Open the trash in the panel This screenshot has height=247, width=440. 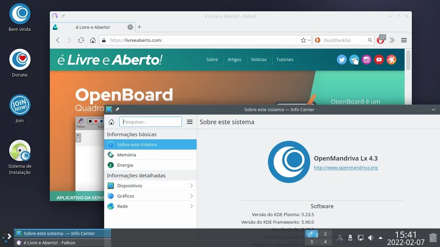click(x=433, y=237)
